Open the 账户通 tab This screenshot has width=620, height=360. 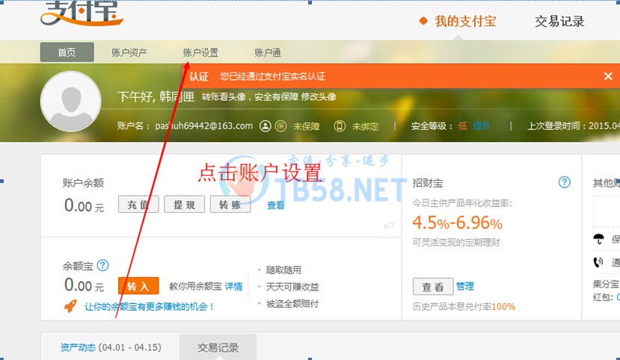pos(267,52)
